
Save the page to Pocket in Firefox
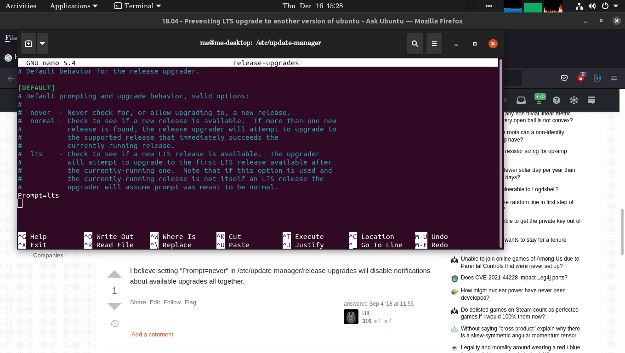[x=564, y=78]
